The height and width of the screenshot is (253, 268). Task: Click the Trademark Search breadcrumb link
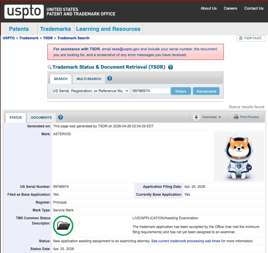73,38
